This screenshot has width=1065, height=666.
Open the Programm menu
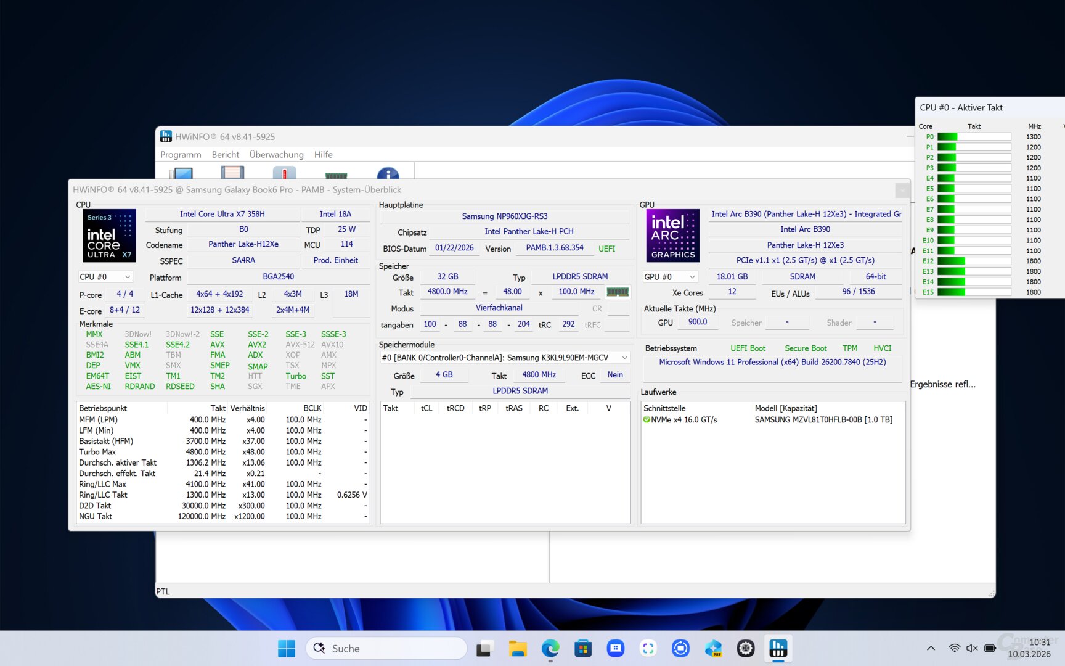180,154
